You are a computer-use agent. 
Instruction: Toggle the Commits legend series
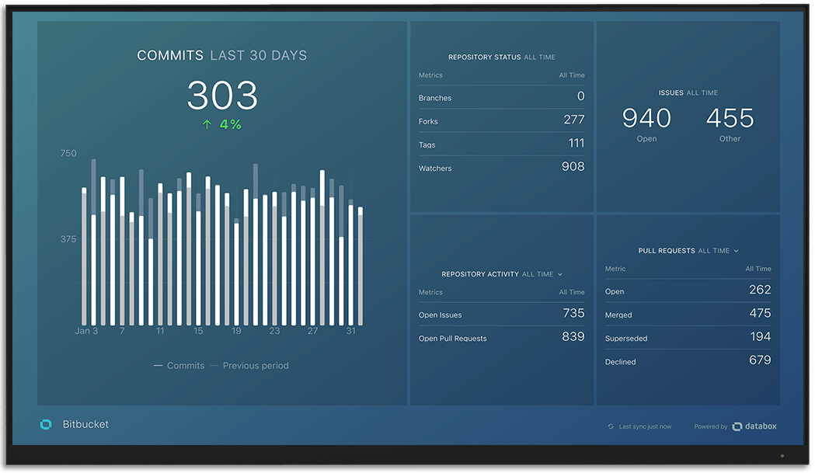(x=179, y=366)
